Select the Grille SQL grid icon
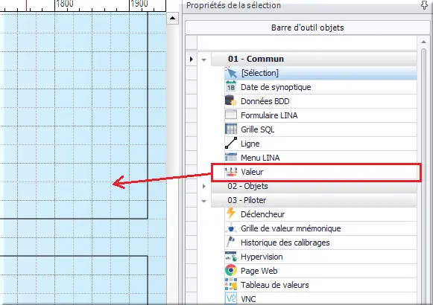433x305 pixels. coord(231,129)
